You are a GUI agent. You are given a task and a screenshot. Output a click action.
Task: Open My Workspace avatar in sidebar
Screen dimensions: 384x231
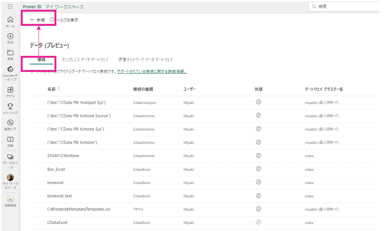click(x=10, y=179)
